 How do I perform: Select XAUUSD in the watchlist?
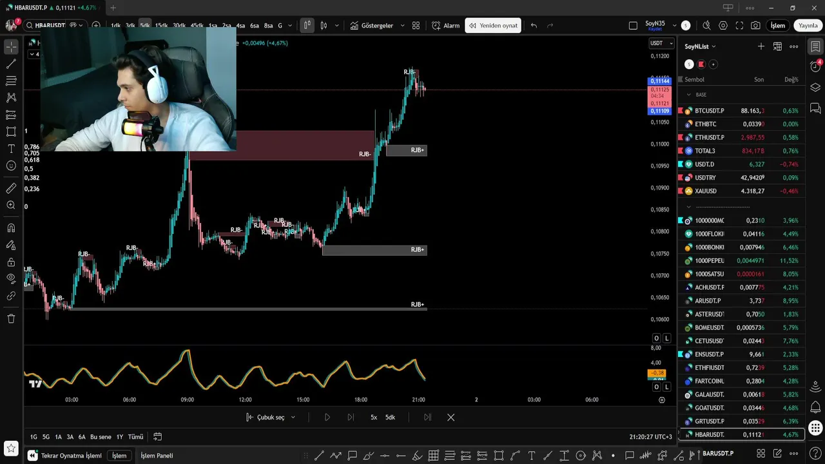[x=741, y=191]
